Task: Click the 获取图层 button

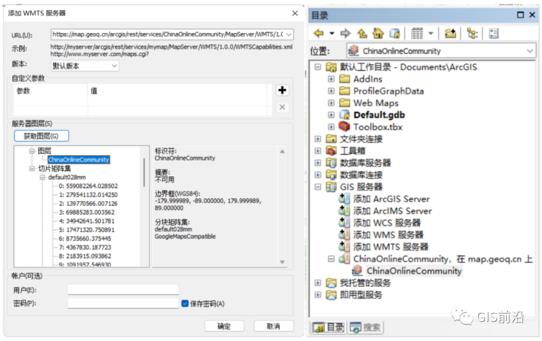Action: [x=41, y=136]
